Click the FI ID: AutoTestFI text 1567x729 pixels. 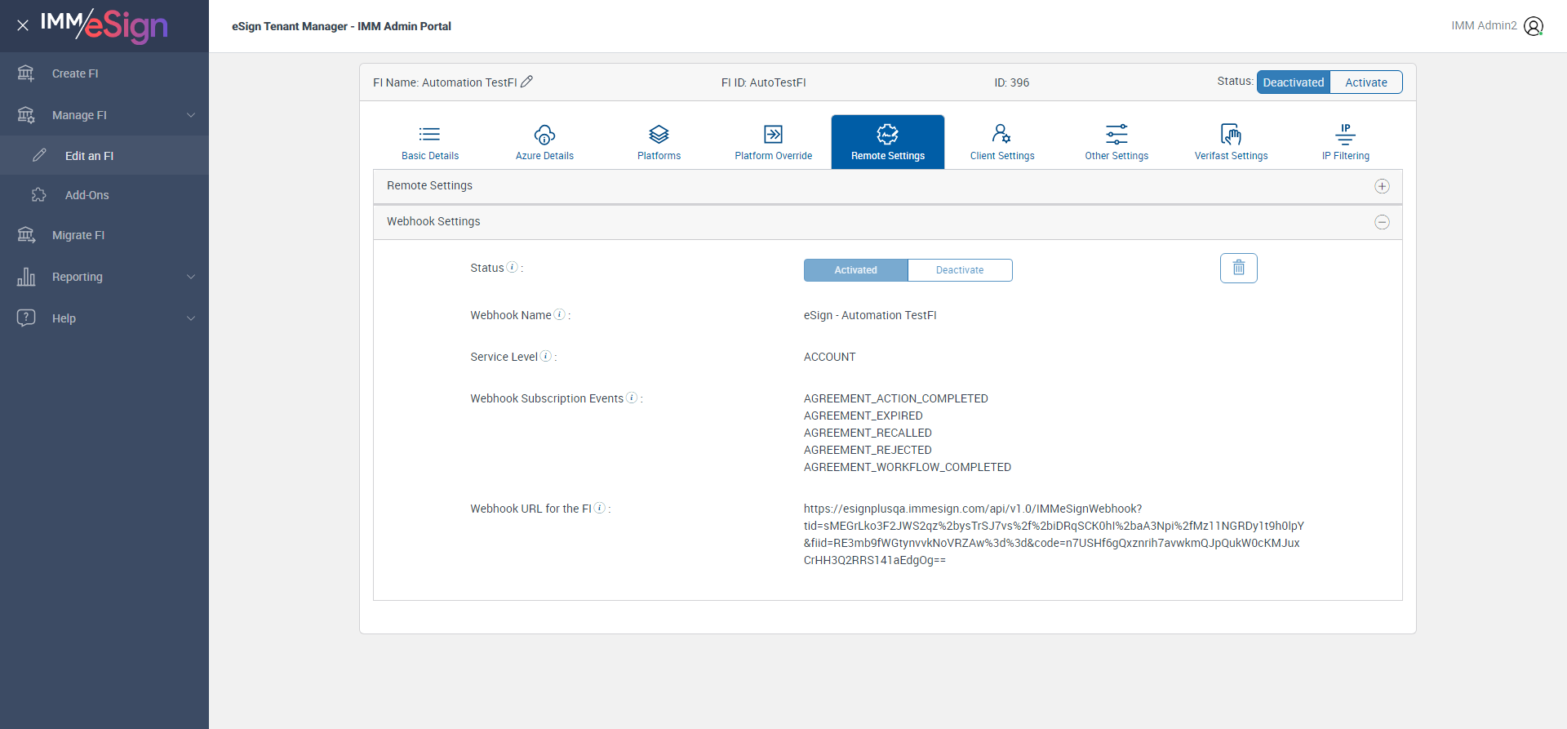764,82
